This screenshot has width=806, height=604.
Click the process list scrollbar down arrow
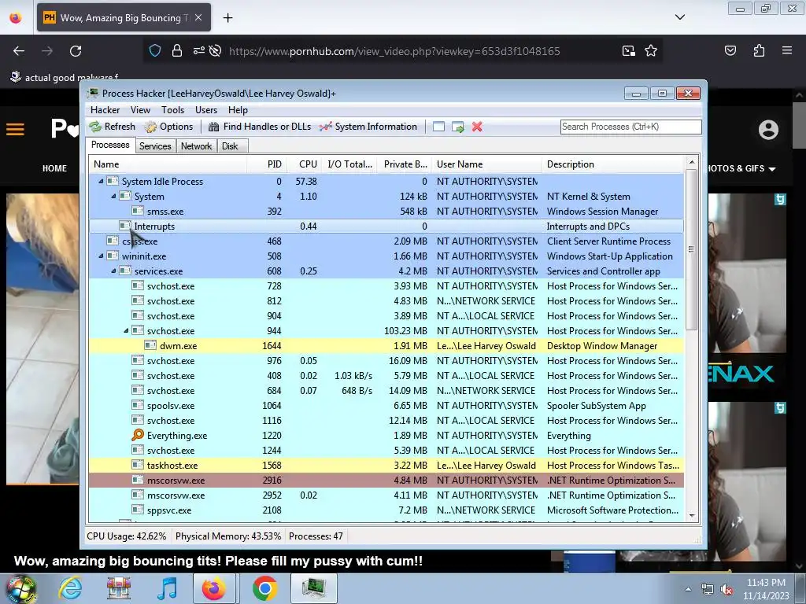pyautogui.click(x=691, y=515)
